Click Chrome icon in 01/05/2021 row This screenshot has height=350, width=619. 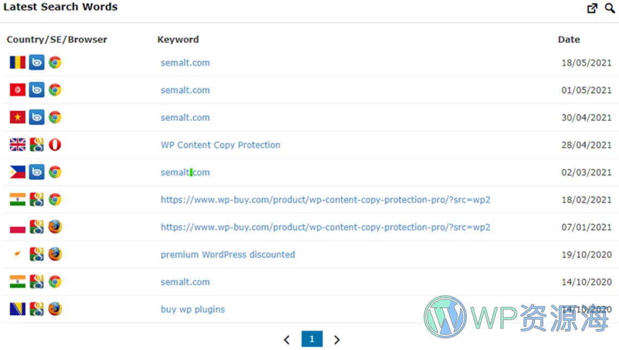click(x=55, y=90)
